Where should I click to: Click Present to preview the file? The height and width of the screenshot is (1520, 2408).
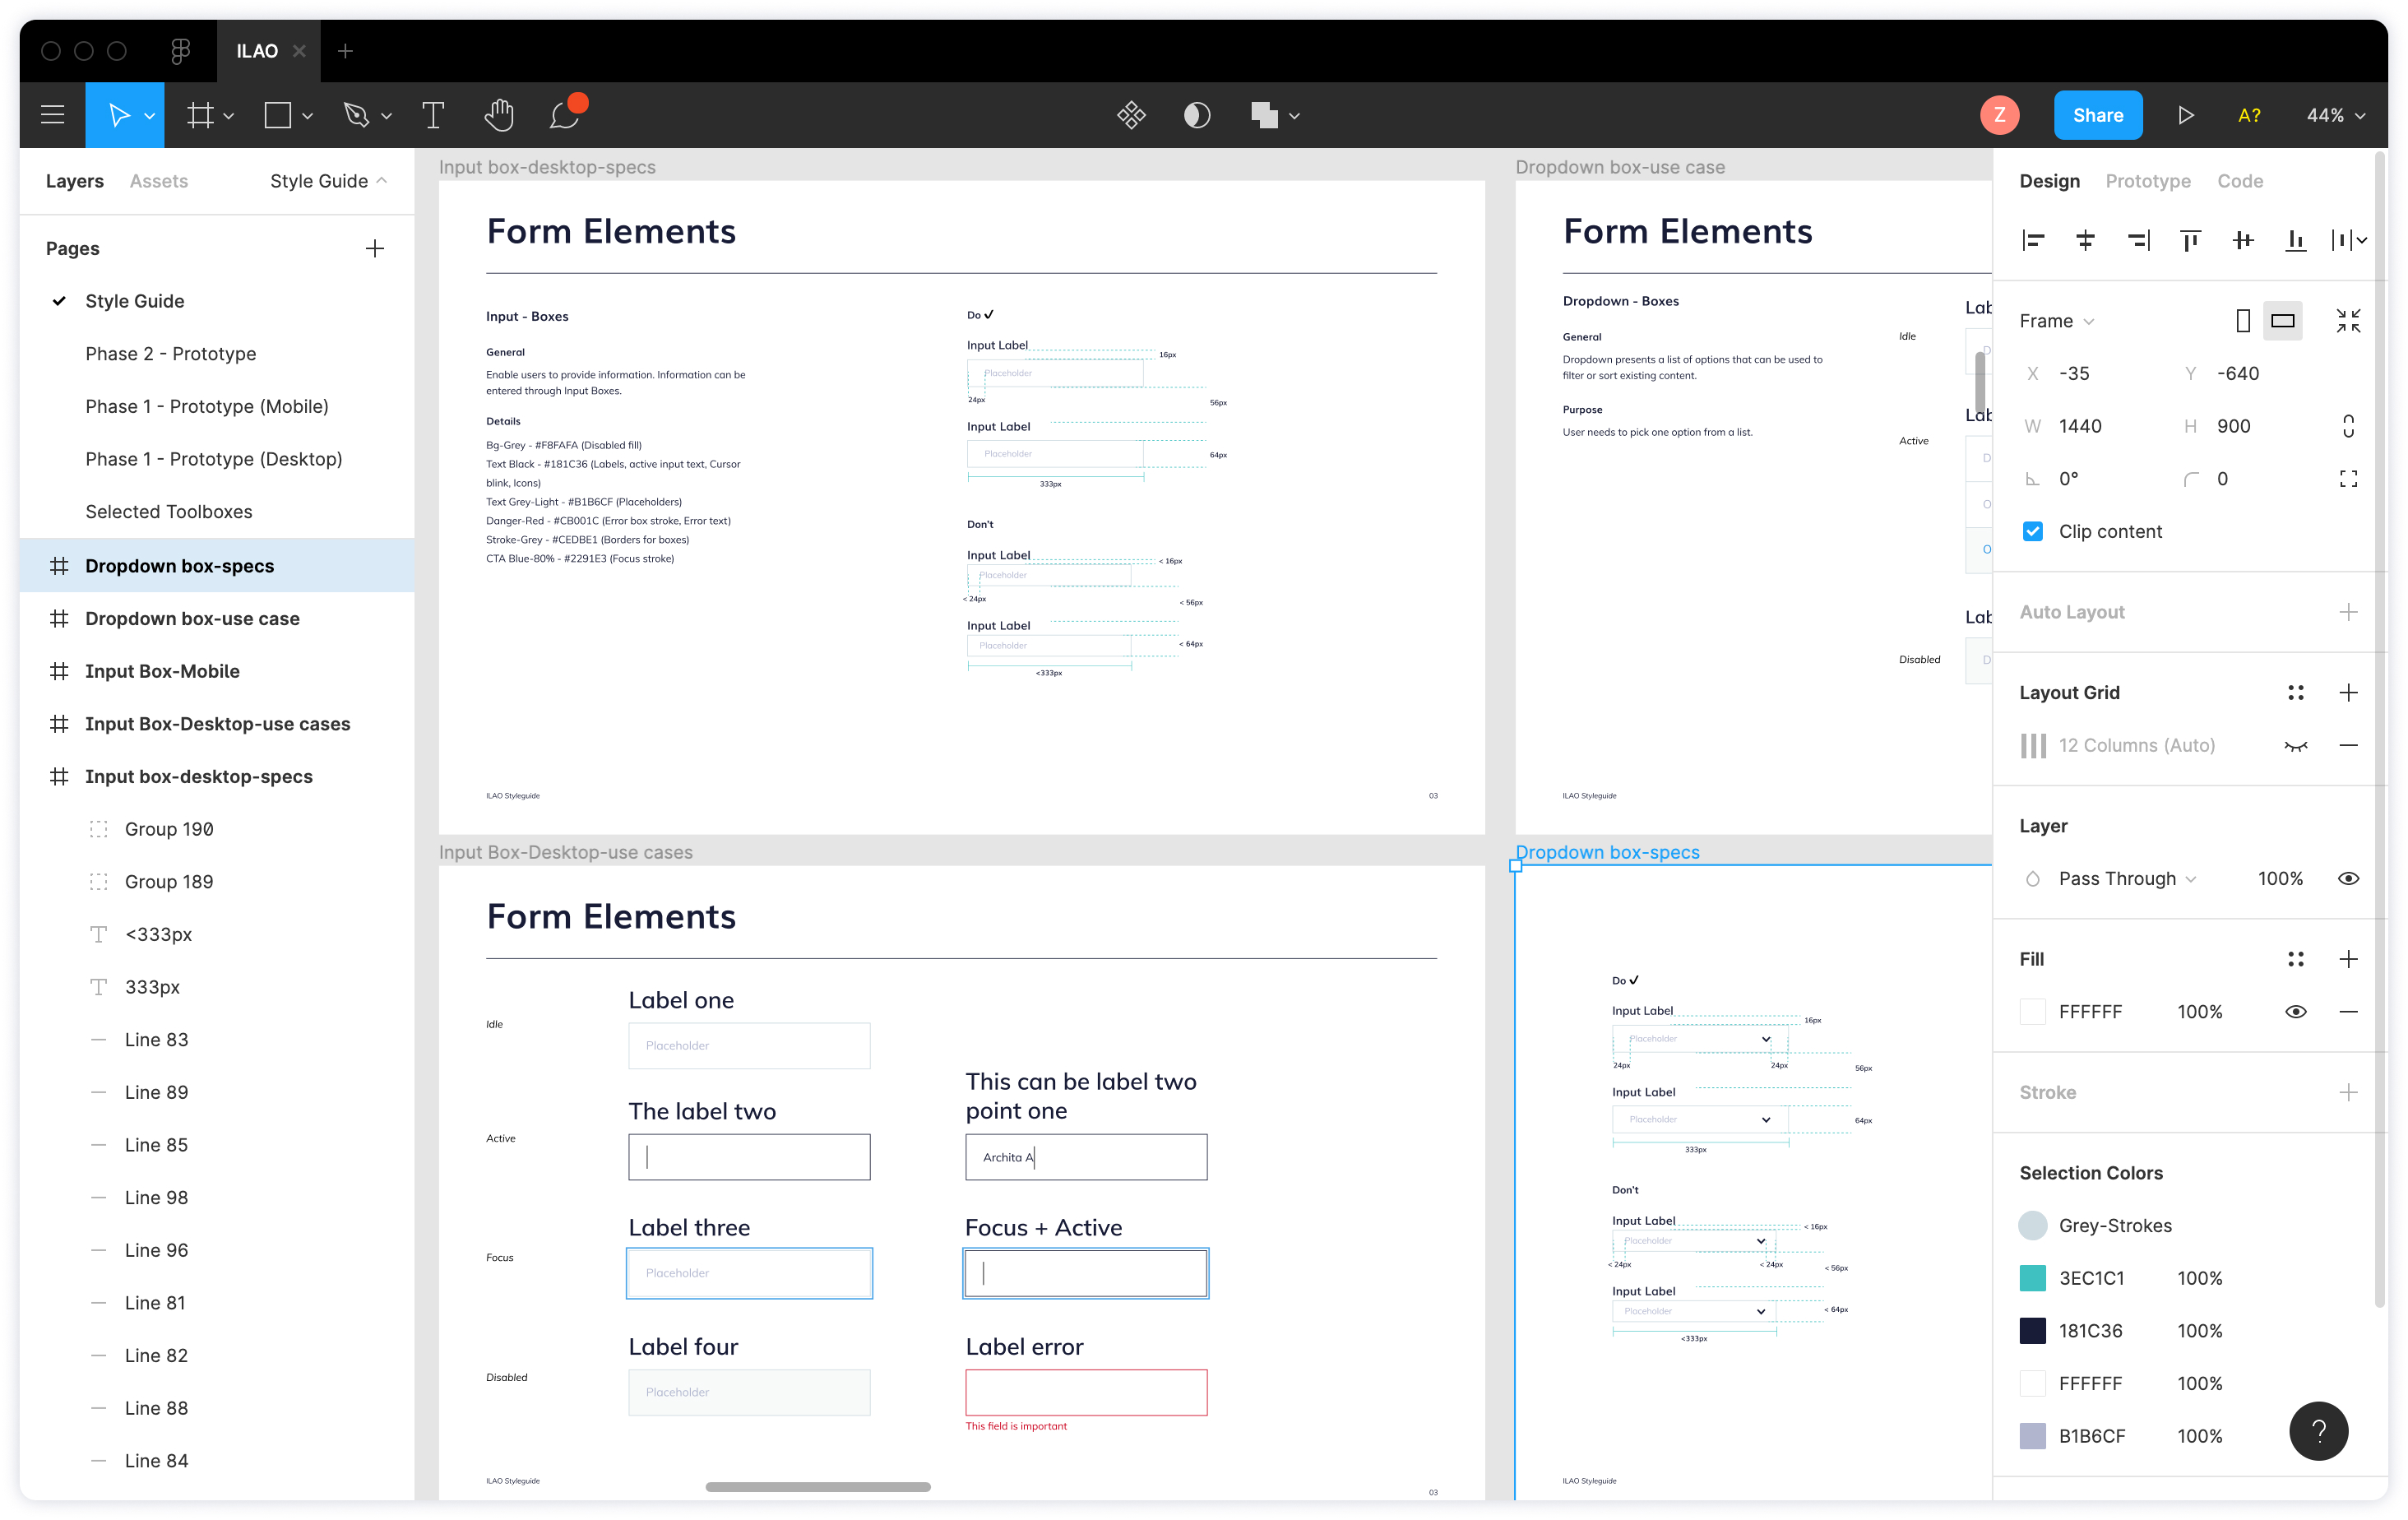[x=2186, y=114]
